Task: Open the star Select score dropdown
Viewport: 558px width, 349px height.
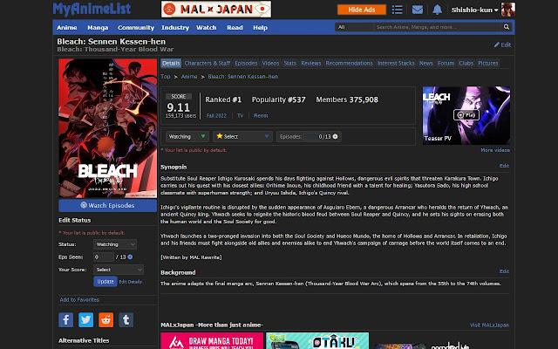Action: coord(242,136)
